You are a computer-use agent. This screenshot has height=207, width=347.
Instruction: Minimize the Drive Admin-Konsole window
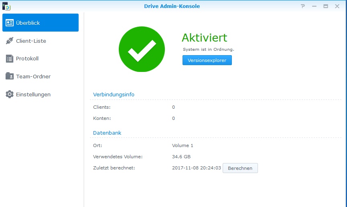pos(314,6)
